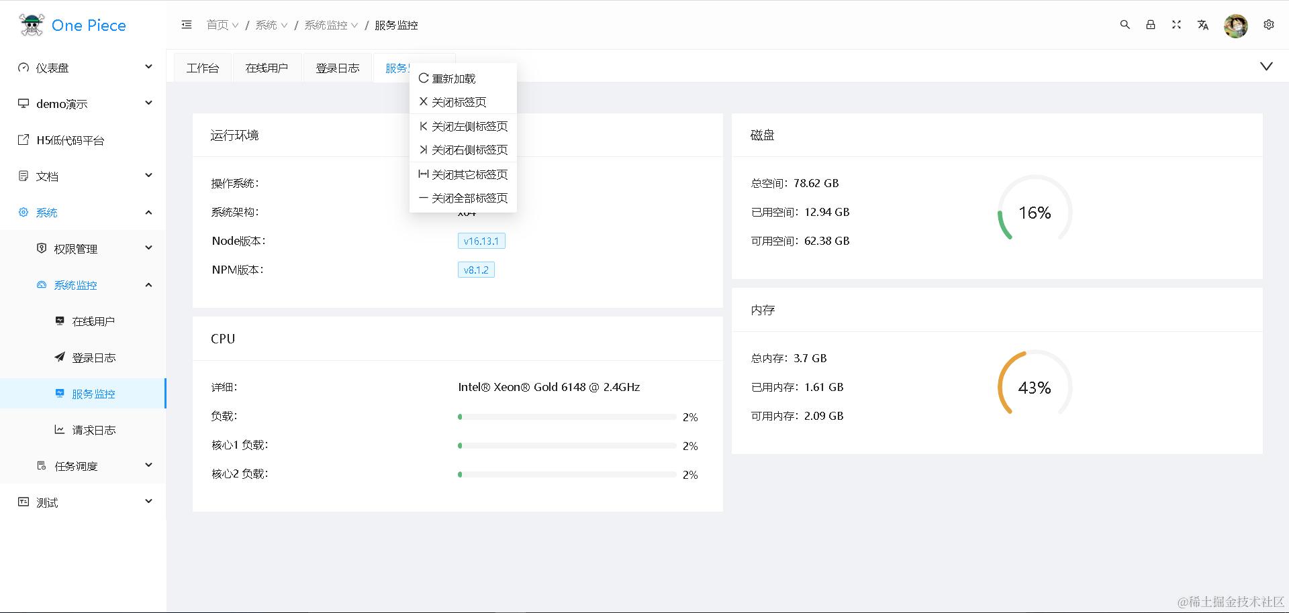Image resolution: width=1289 pixels, height=613 pixels.
Task: Expand the 权限管理 submenu chevron
Action: click(149, 247)
